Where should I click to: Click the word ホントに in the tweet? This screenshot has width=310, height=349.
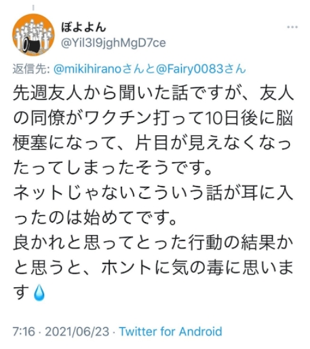pos(136,268)
